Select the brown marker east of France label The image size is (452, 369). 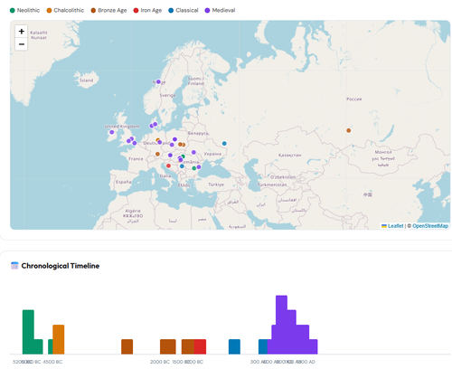click(157, 154)
